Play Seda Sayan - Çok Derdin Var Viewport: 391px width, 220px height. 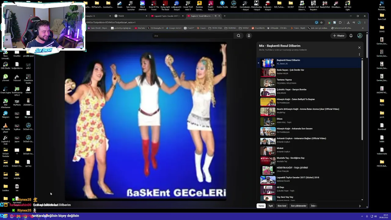[310, 72]
